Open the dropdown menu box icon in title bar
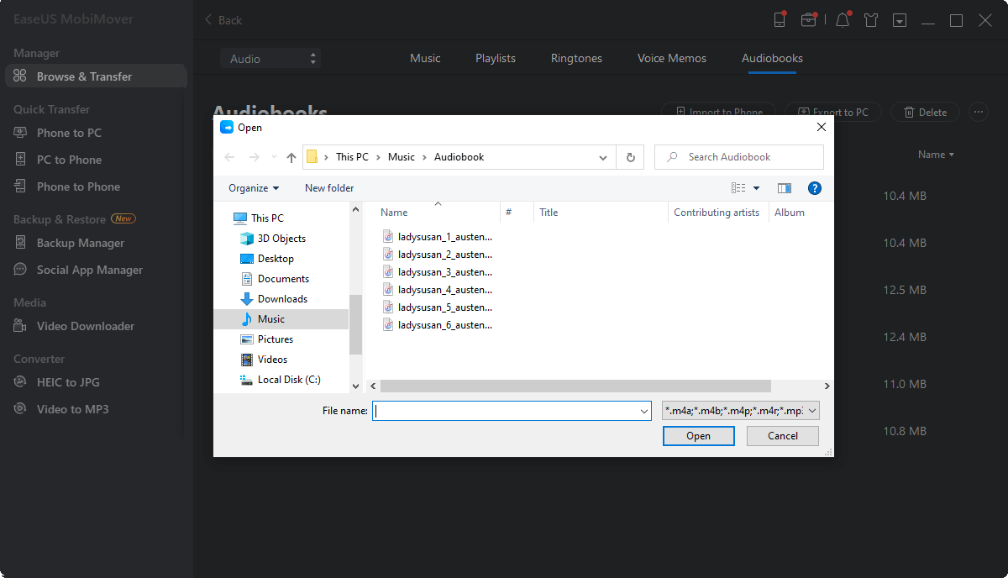Screen dimensions: 1008x578 coord(900,20)
